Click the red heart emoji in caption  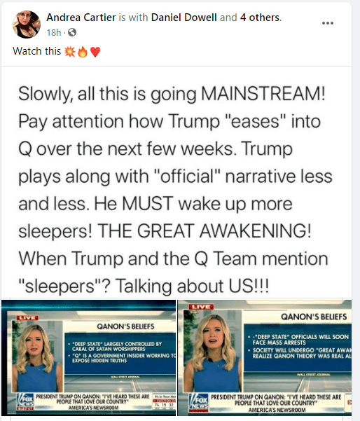95,52
